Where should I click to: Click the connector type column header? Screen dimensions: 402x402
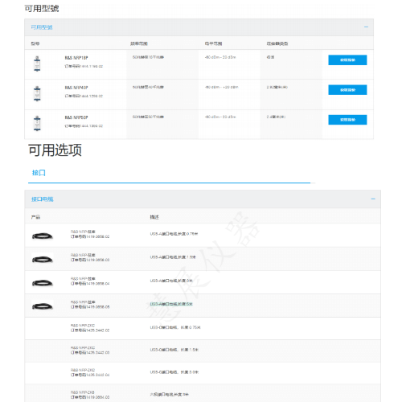coord(277,43)
